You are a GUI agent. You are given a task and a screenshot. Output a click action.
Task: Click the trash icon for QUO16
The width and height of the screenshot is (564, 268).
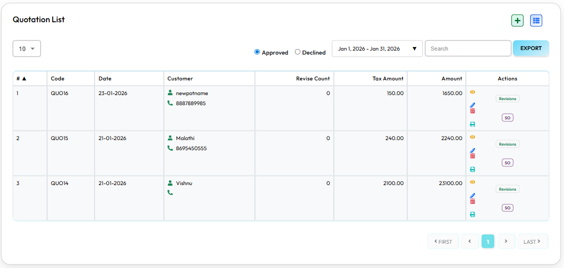[472, 111]
